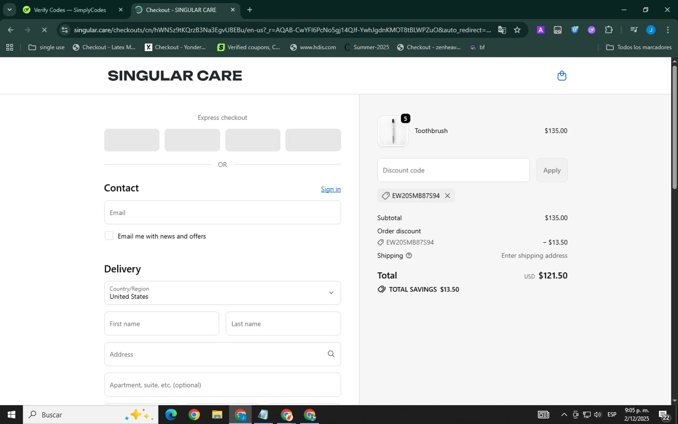Click the First name field
The image size is (678, 424).
click(x=161, y=324)
